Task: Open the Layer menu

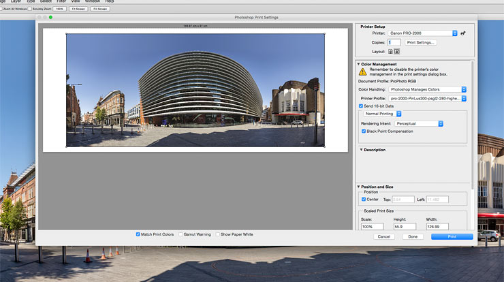Action: click(x=16, y=1)
